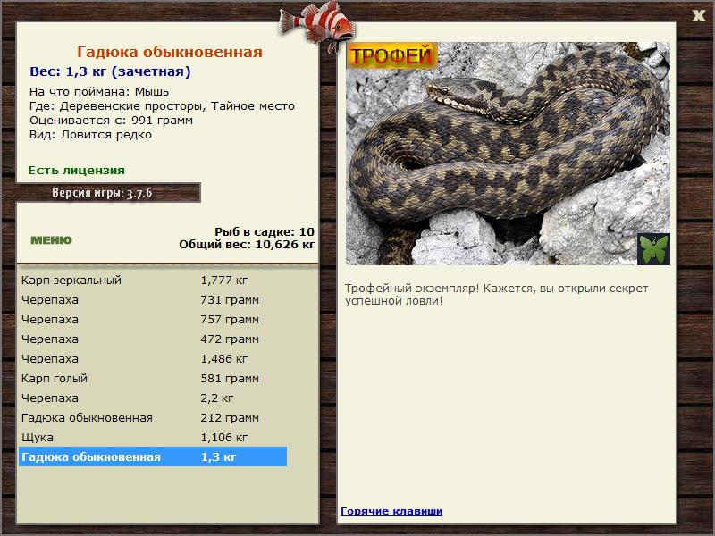The image size is (715, 536).
Task: Click the red striped fish mascot icon
Action: coord(317,24)
